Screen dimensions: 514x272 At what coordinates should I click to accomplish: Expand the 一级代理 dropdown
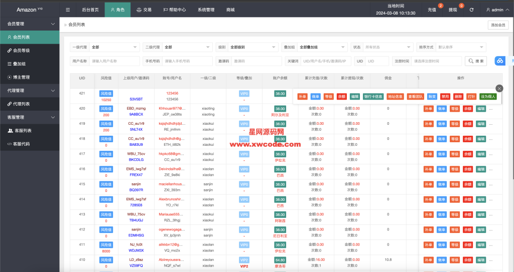pyautogui.click(x=114, y=47)
